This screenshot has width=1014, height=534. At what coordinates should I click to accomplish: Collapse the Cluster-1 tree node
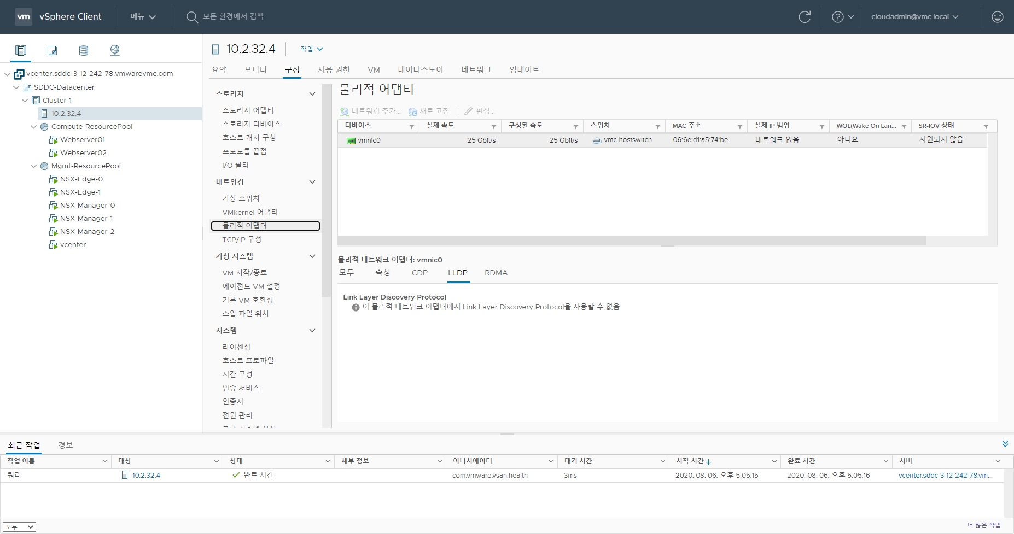coord(25,101)
